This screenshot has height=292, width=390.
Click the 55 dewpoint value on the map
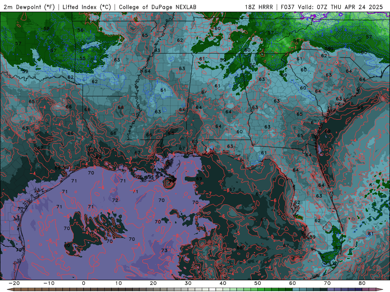(82, 58)
